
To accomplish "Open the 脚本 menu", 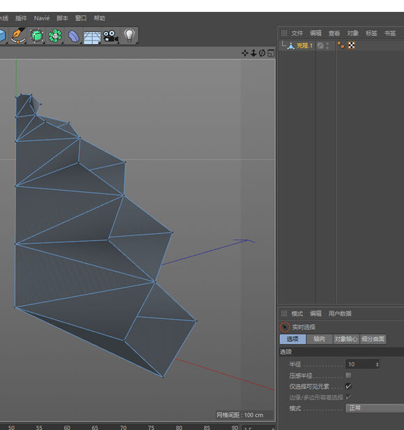I will [62, 18].
